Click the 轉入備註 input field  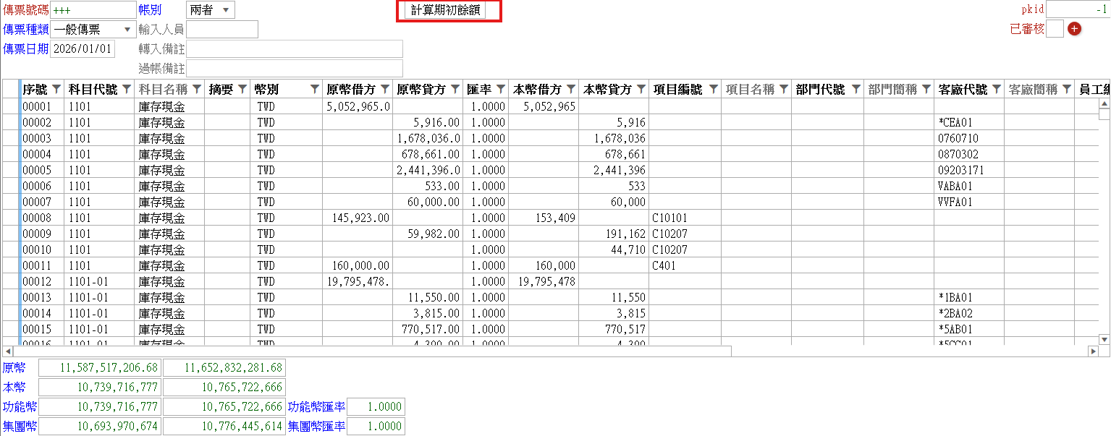coord(295,48)
